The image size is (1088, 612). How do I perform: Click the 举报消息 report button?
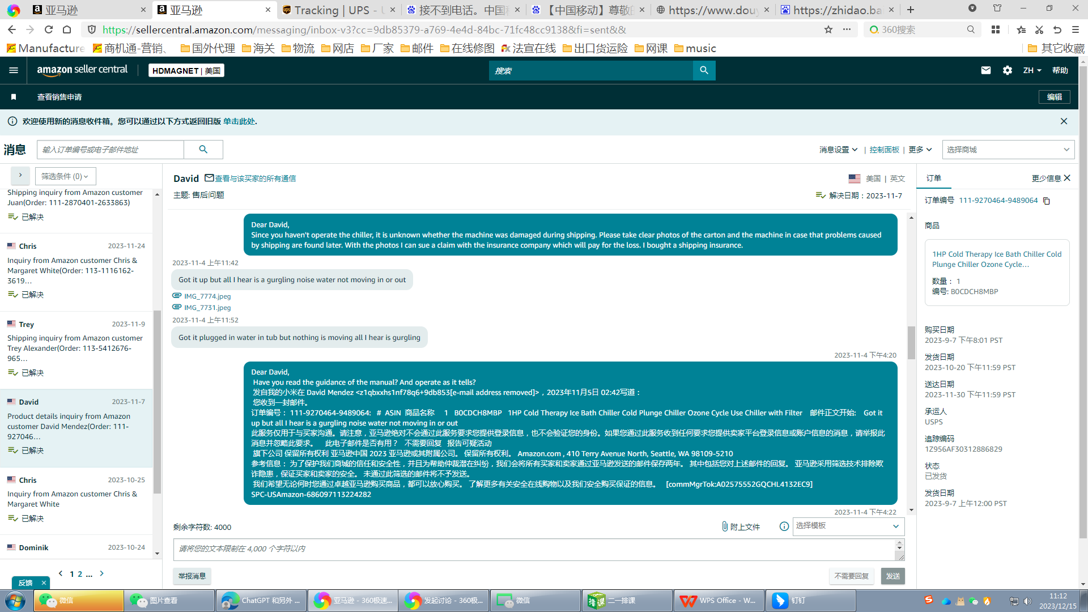[x=192, y=576]
